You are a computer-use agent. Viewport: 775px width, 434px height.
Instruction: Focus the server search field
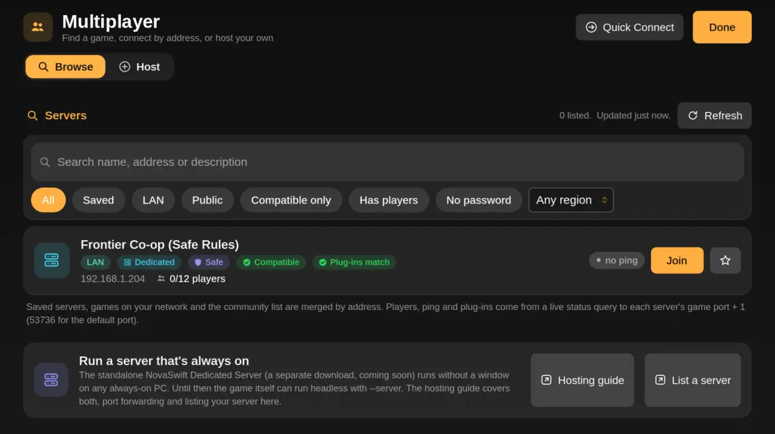[x=387, y=162]
